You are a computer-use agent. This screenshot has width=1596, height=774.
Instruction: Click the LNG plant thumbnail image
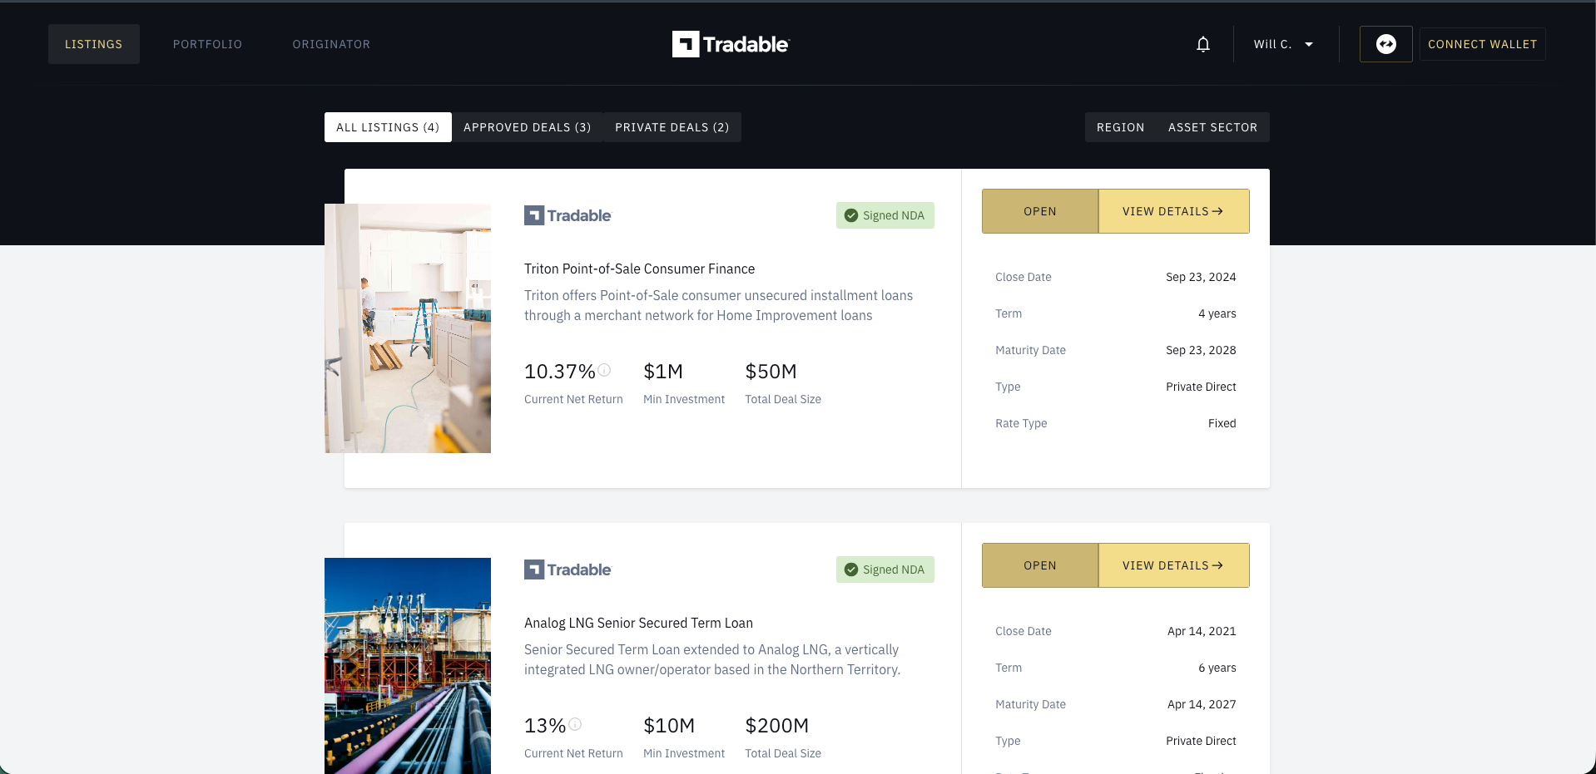point(408,666)
